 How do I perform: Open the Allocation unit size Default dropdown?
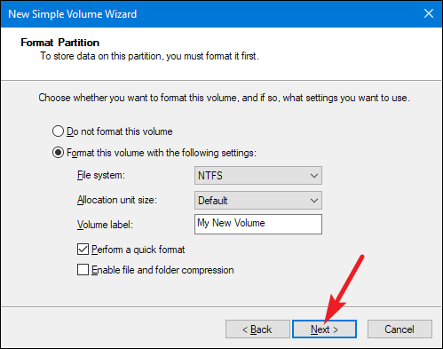258,201
